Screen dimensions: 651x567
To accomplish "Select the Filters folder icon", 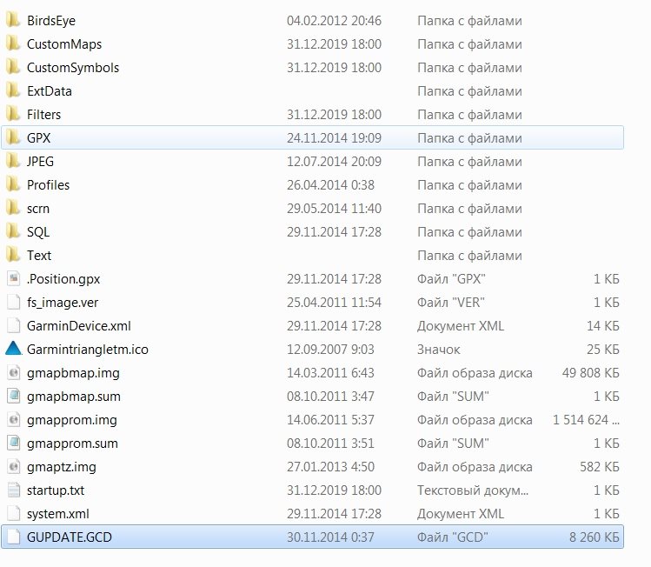I will point(13,114).
